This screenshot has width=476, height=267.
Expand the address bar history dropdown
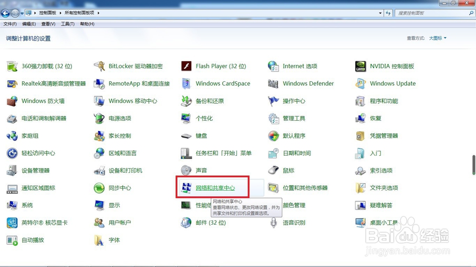(x=380, y=13)
